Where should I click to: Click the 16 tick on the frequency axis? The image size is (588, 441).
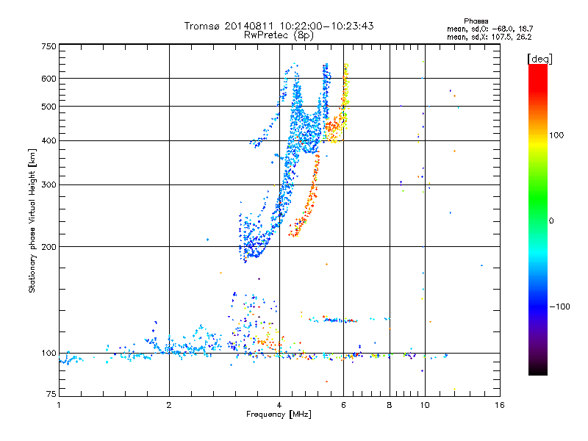click(x=499, y=406)
